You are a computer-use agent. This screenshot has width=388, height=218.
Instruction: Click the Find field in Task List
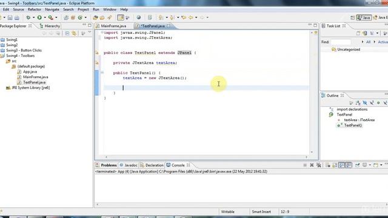341,42
